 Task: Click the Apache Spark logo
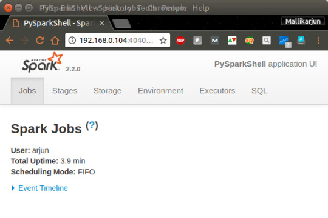[42, 62]
